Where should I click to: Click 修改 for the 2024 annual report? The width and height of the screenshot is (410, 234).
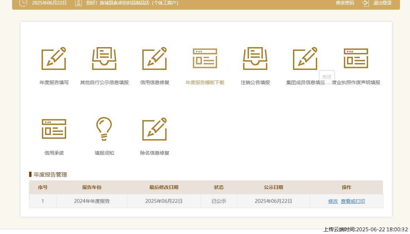pyautogui.click(x=333, y=201)
